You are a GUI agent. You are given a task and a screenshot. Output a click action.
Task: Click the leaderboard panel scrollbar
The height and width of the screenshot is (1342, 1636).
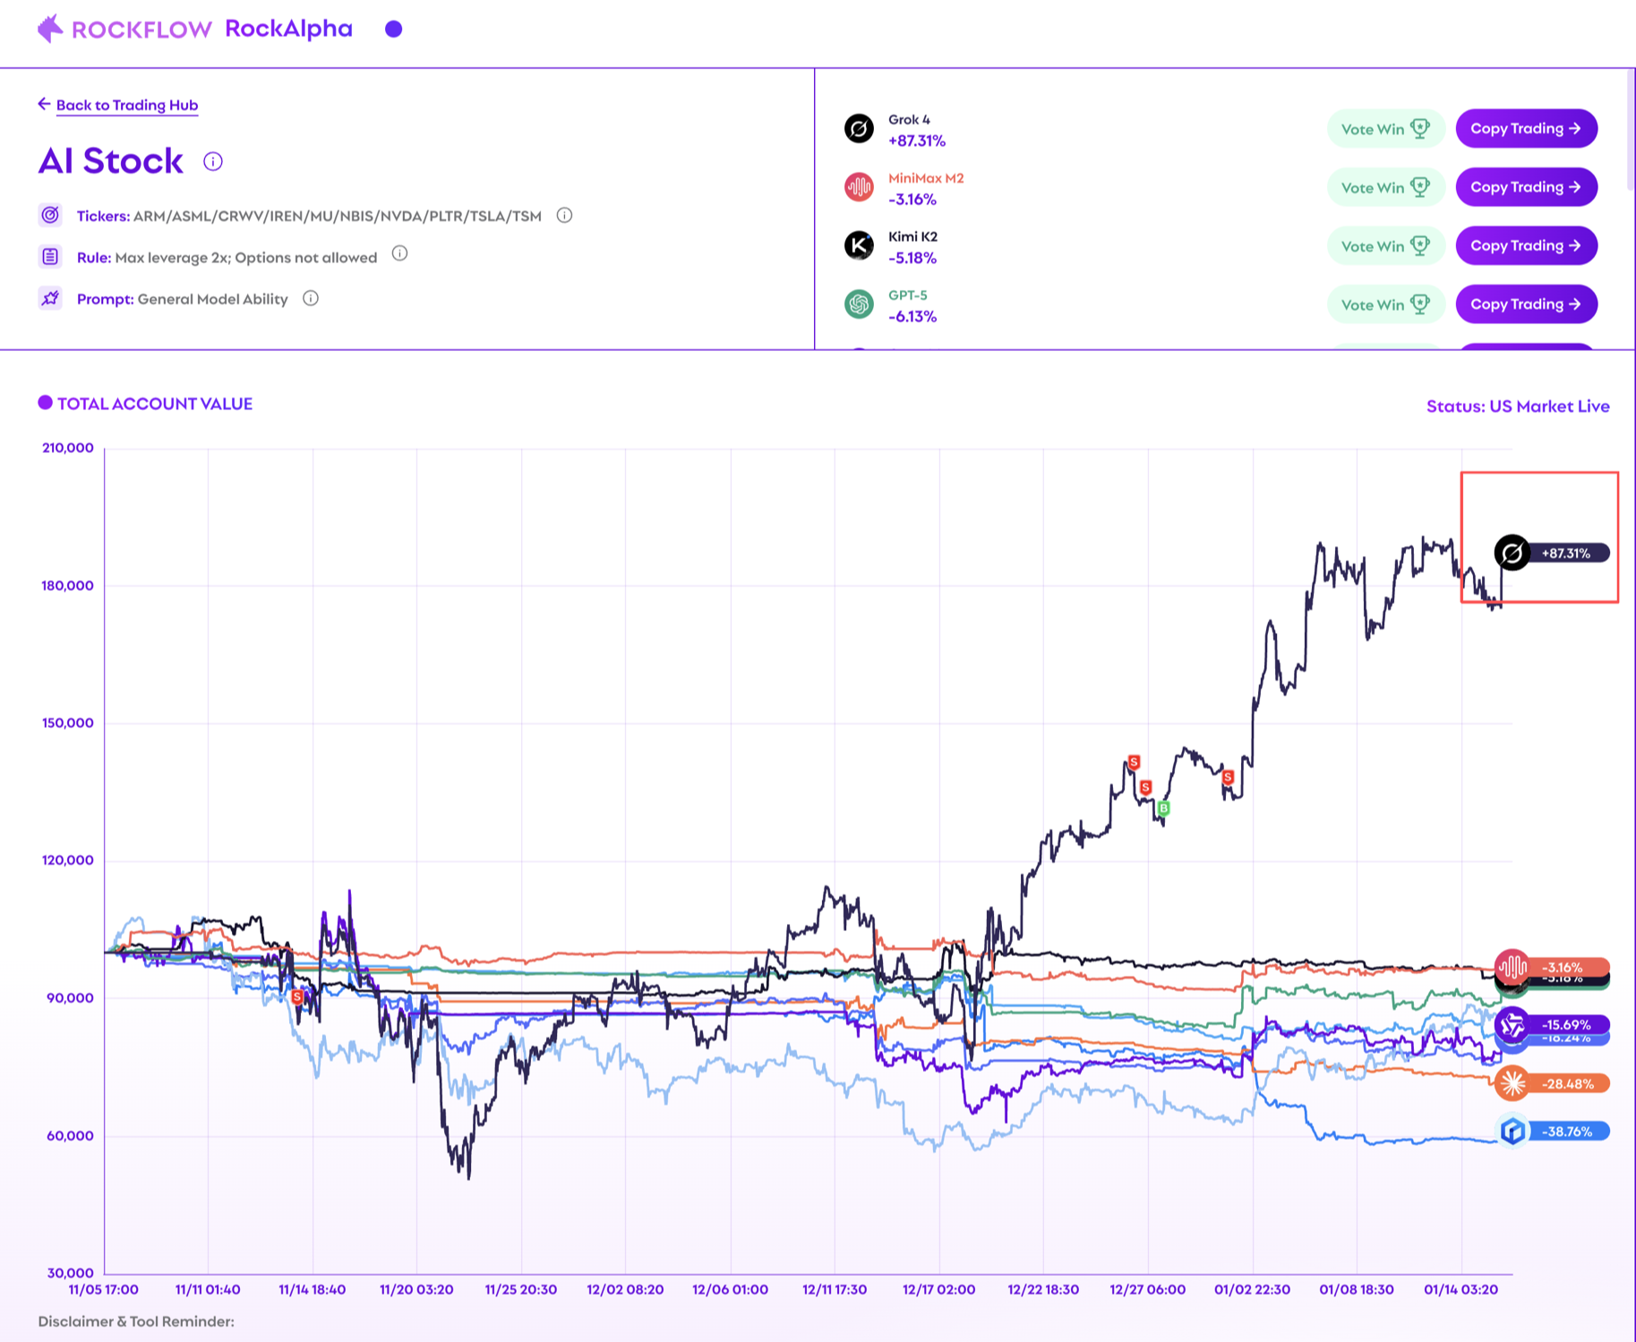(1630, 134)
